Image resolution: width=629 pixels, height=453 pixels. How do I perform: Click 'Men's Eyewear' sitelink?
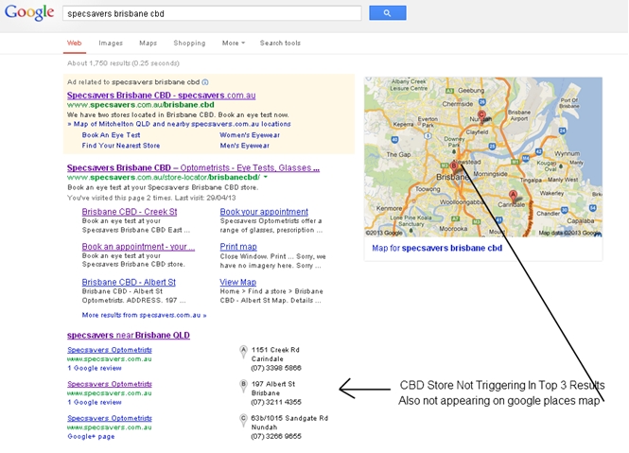pos(244,146)
